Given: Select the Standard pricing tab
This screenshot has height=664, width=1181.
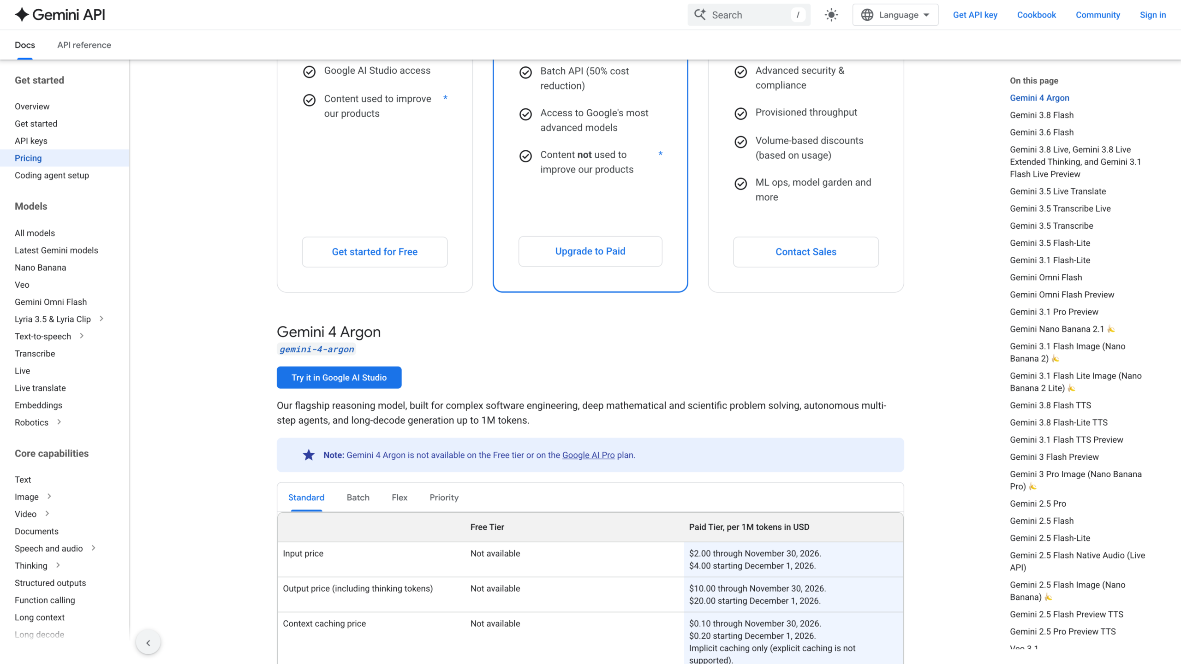Looking at the screenshot, I should pyautogui.click(x=306, y=498).
